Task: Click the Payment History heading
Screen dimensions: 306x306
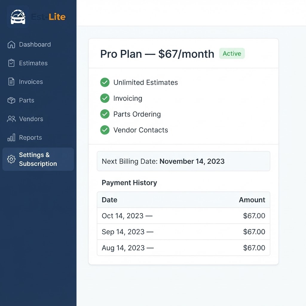Action: click(x=129, y=183)
